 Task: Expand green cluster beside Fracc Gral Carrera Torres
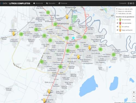(x=21, y=34)
